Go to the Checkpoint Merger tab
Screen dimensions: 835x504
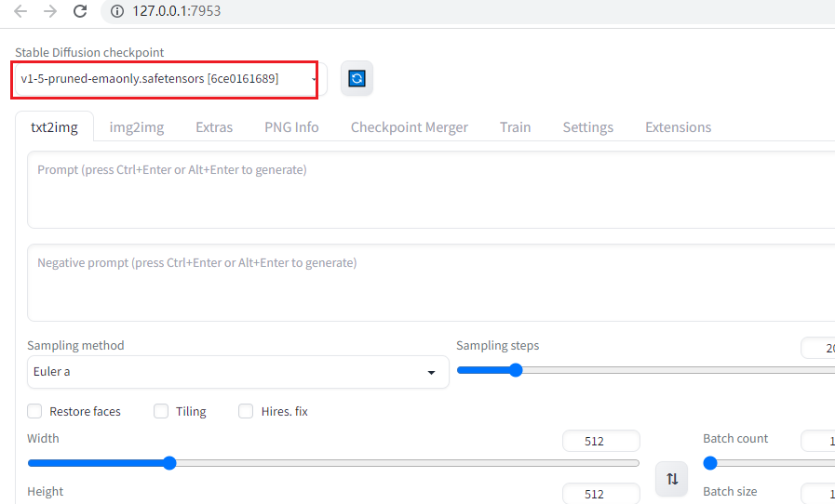[x=410, y=127]
